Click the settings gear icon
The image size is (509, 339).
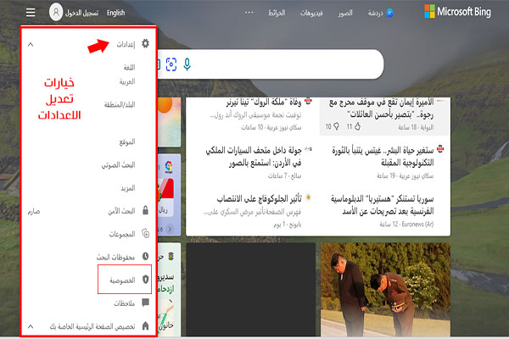pos(145,42)
